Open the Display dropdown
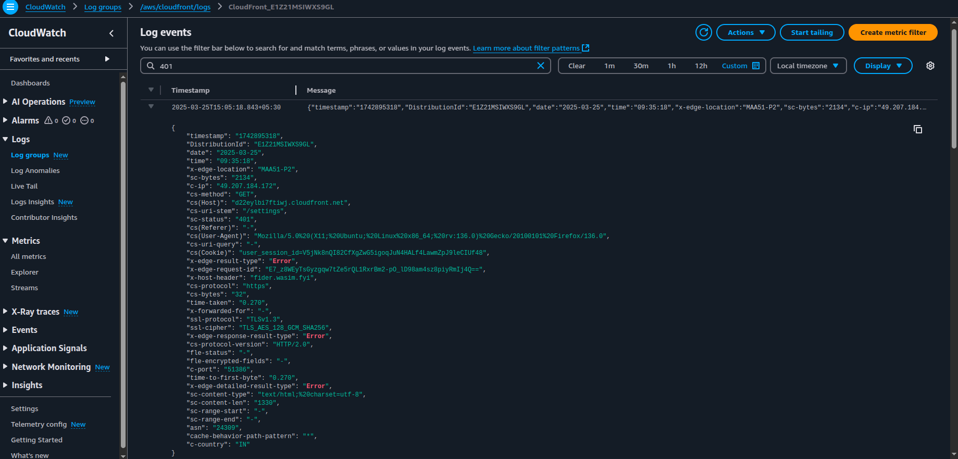 (x=883, y=66)
